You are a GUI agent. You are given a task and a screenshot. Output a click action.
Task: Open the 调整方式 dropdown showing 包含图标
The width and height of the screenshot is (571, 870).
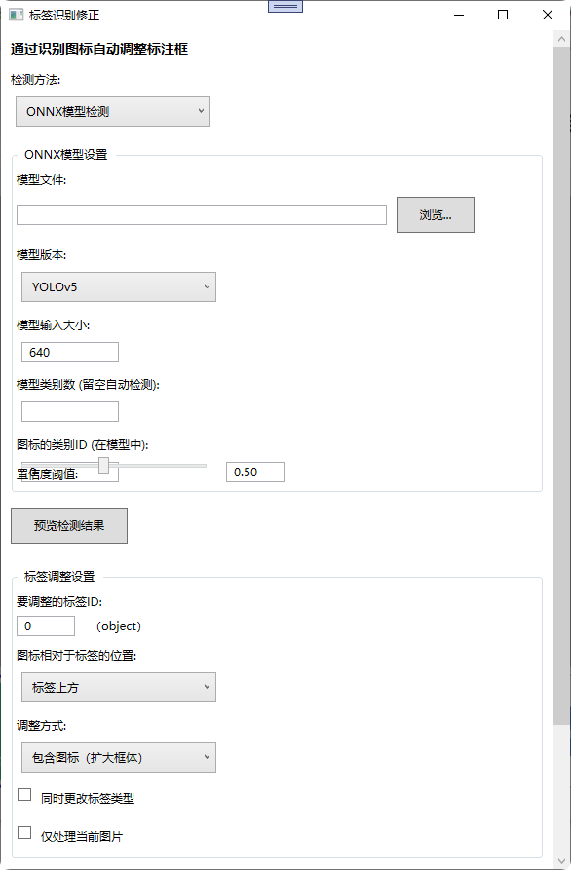(x=118, y=757)
